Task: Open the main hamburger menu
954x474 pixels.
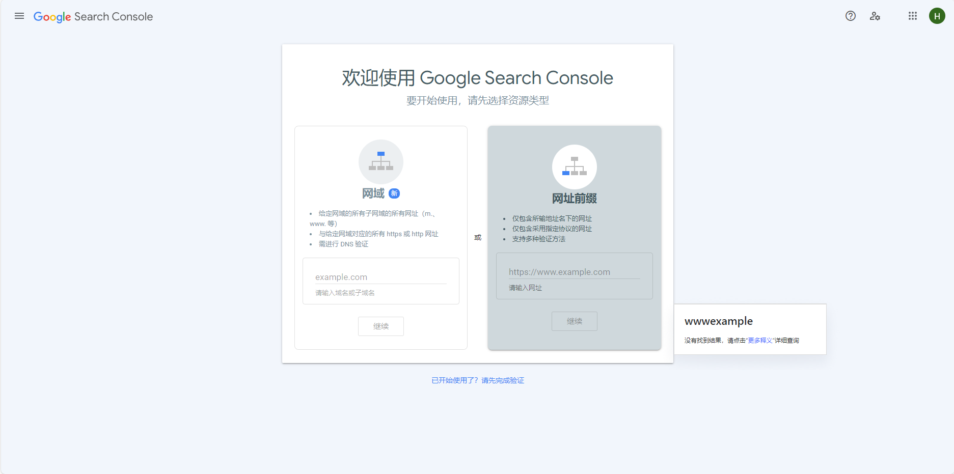Action: tap(19, 16)
